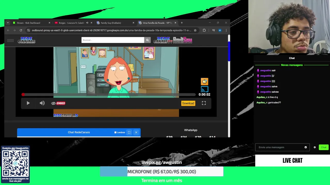Image resolution: width=330 pixels, height=185 pixels.
Task: Click the awgustin: salr message
Action: (266, 70)
